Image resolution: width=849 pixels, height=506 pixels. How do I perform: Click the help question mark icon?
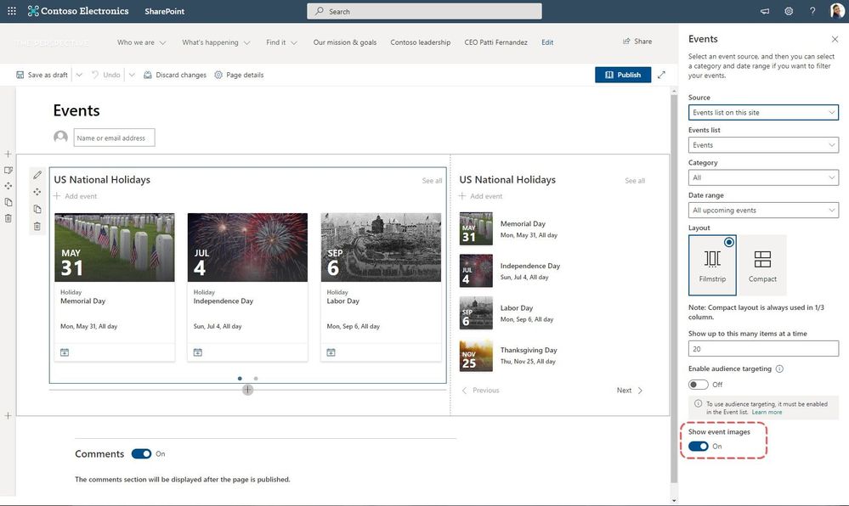(812, 11)
